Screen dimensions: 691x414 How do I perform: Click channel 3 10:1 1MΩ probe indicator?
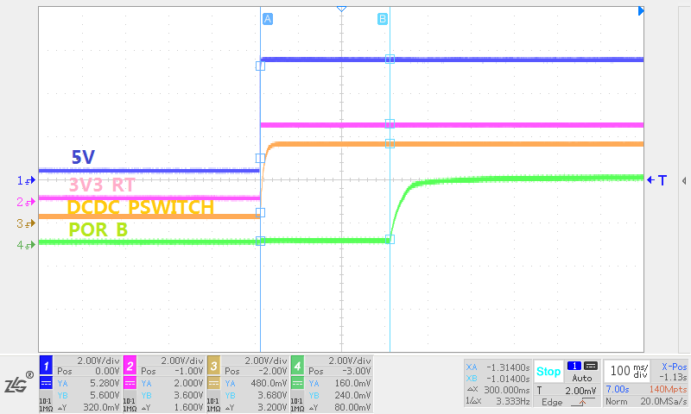213,405
